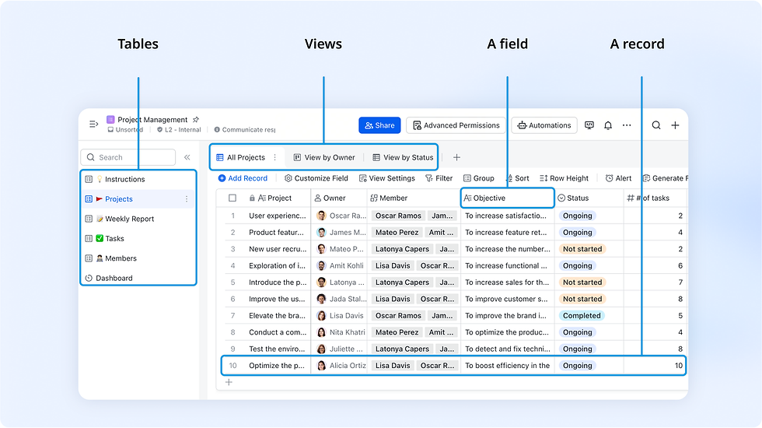Click Nita Khatri owner cell
This screenshot has height=428, width=762.
point(339,332)
